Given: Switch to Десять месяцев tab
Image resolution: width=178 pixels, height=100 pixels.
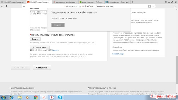Looking at the screenshot, I should [92, 2].
